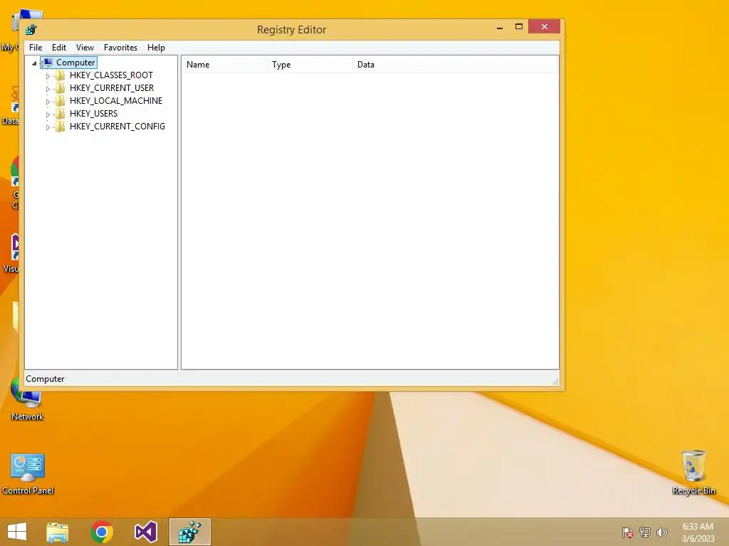Expand the HKEY_CURRENT_USER key
The height and width of the screenshot is (546, 729).
(x=48, y=89)
